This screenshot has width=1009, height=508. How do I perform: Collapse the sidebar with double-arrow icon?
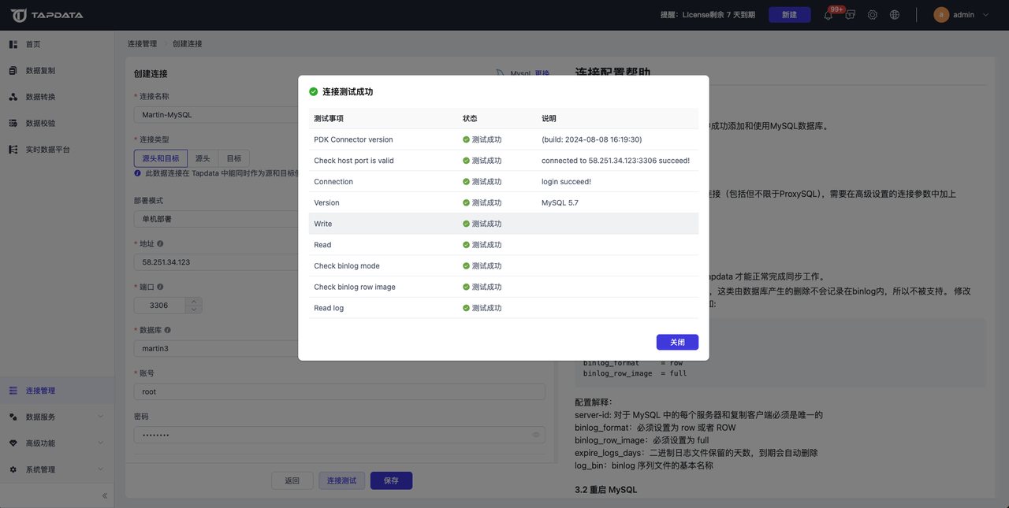pyautogui.click(x=104, y=495)
